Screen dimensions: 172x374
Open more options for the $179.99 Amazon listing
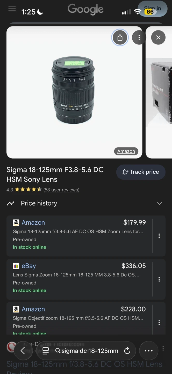pyautogui.click(x=159, y=236)
